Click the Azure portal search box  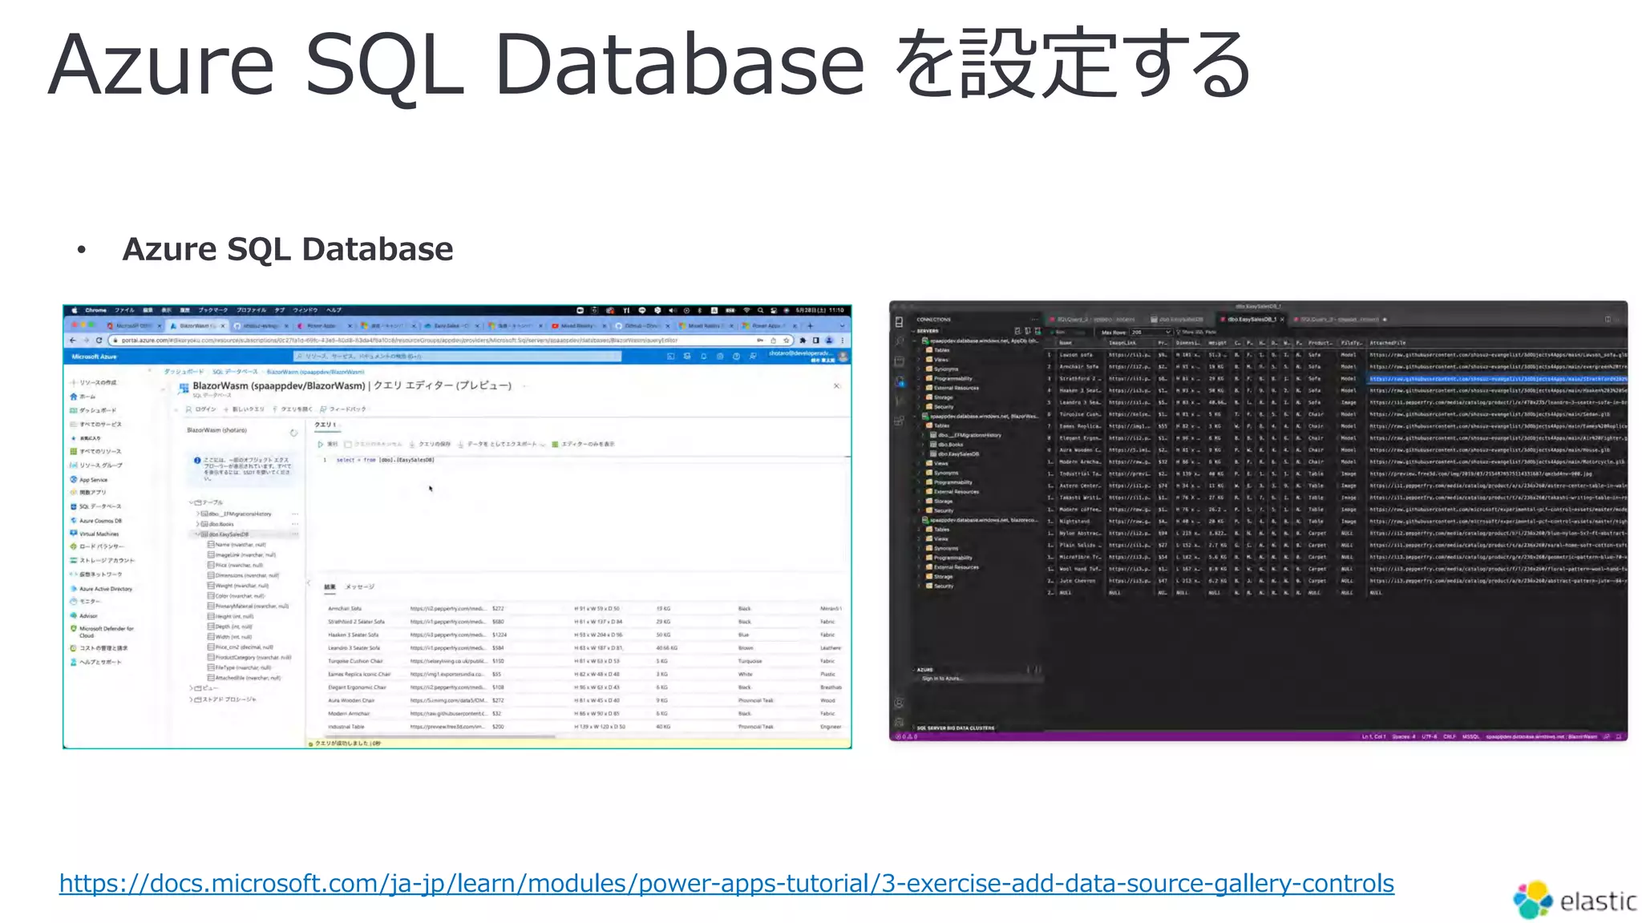pyautogui.click(x=457, y=357)
